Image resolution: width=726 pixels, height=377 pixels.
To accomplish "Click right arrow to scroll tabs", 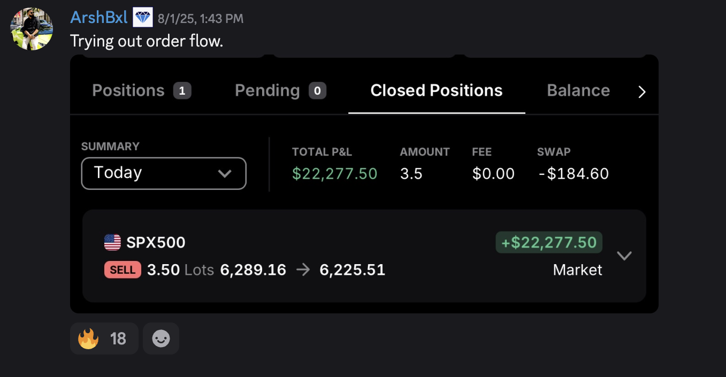I will [642, 92].
